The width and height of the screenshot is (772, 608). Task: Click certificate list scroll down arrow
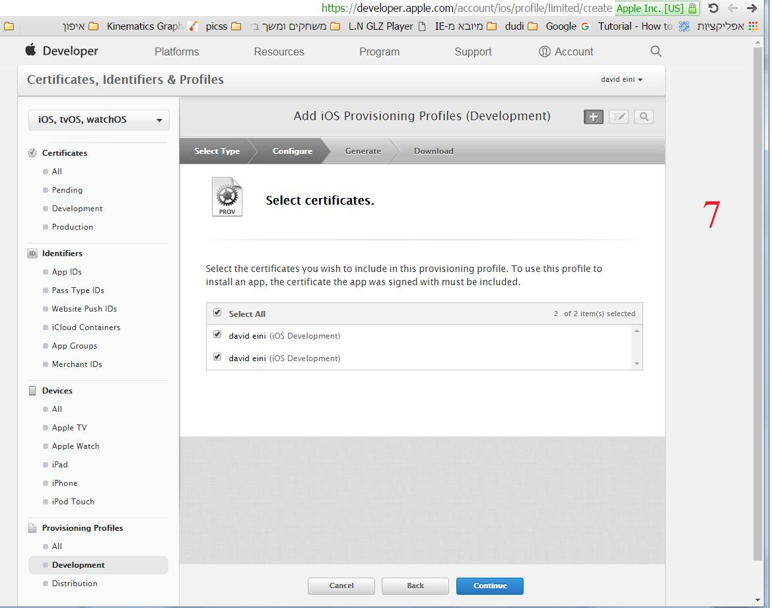click(x=637, y=364)
